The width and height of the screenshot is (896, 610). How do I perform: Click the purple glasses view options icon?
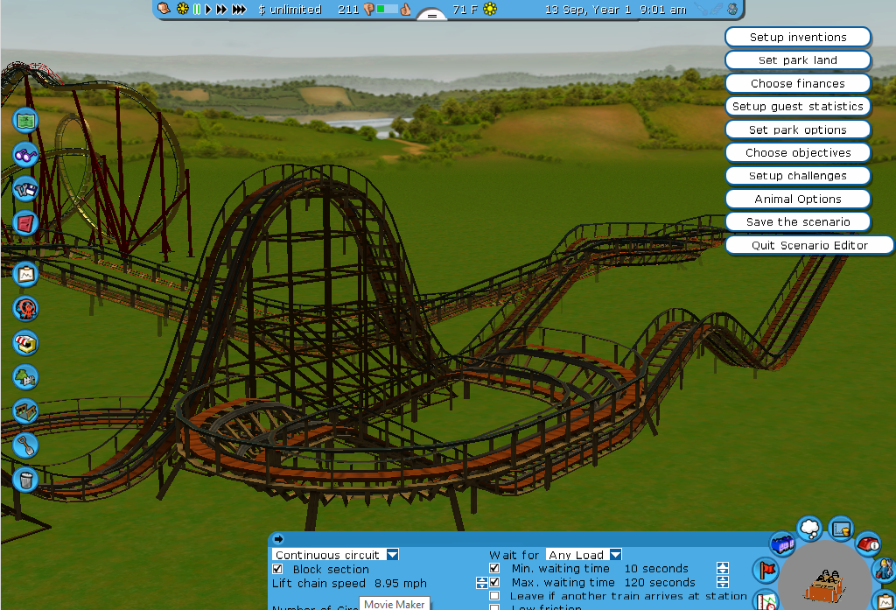[25, 155]
